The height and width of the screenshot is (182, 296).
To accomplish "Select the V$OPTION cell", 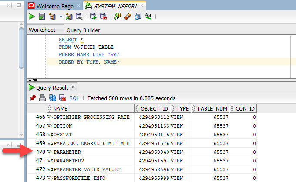I will tap(91, 126).
